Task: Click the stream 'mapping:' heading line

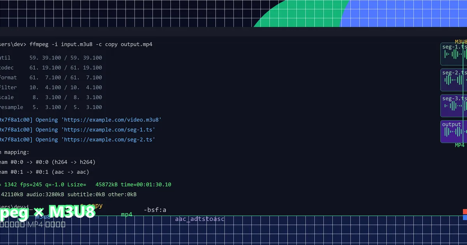Action: tap(14, 152)
